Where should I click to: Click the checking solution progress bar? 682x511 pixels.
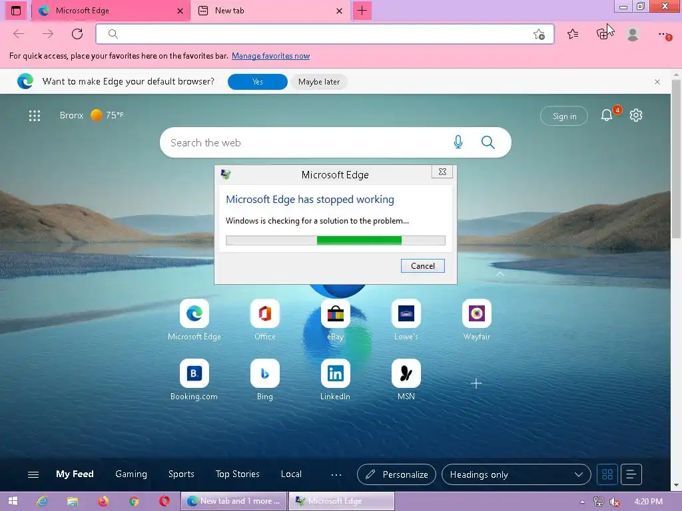[336, 240]
